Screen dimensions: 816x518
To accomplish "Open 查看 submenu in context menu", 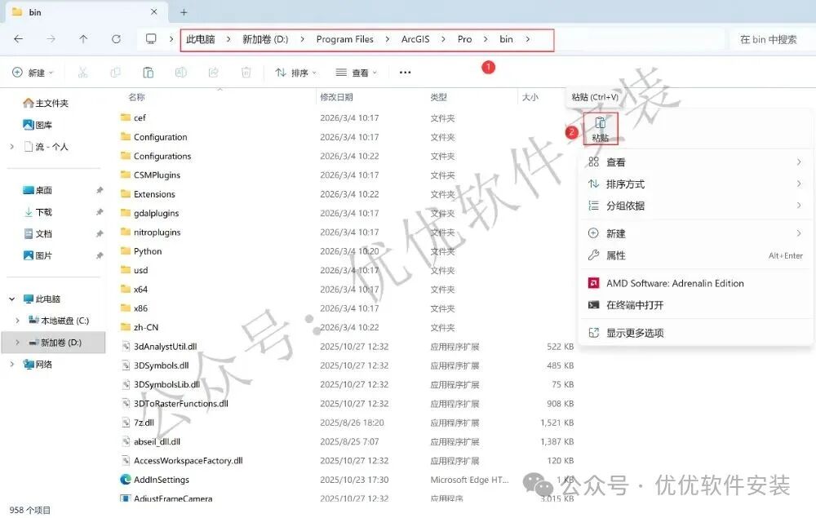I will (695, 162).
